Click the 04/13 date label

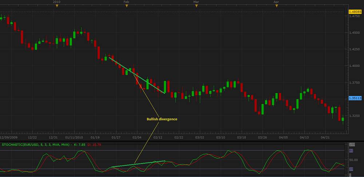coord(304,137)
